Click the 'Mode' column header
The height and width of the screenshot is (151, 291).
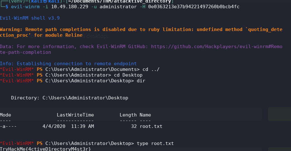[x=6, y=115]
